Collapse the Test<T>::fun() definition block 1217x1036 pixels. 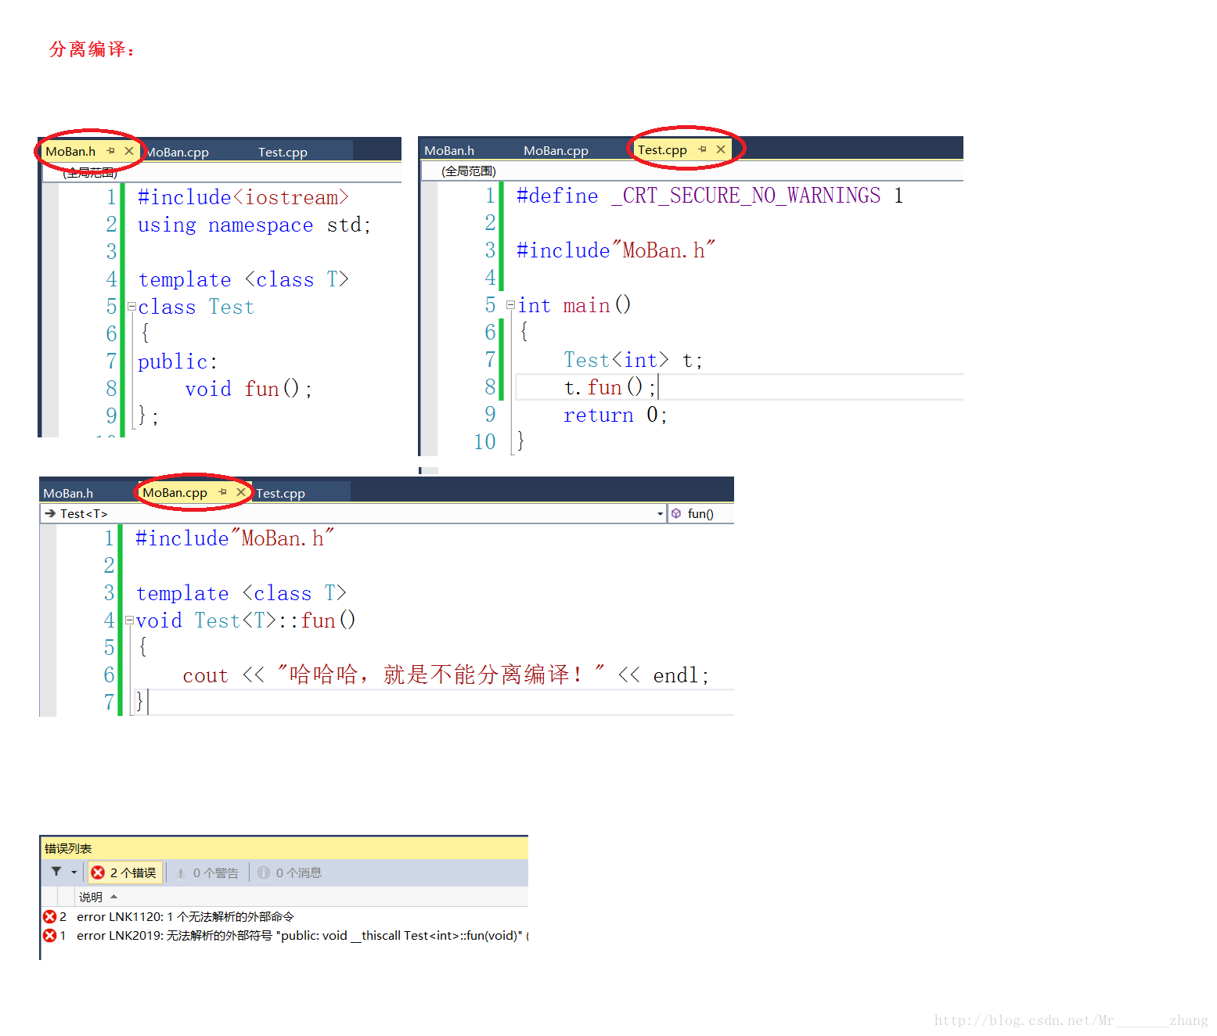coord(129,621)
